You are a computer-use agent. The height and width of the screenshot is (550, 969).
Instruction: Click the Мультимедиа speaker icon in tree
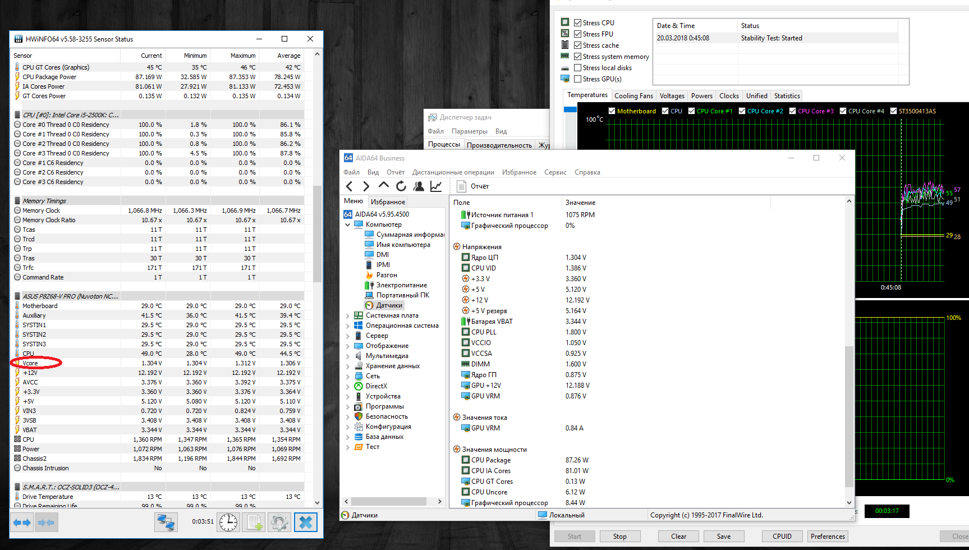[359, 356]
